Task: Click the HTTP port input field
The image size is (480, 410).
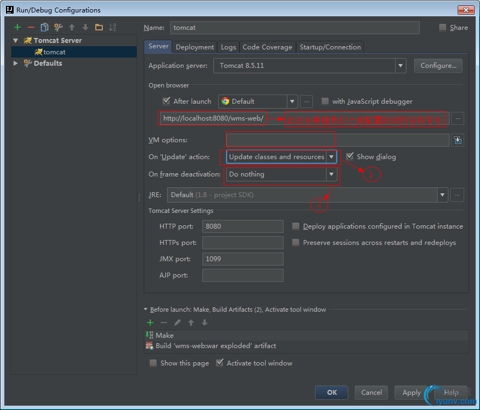Action: coord(243,226)
